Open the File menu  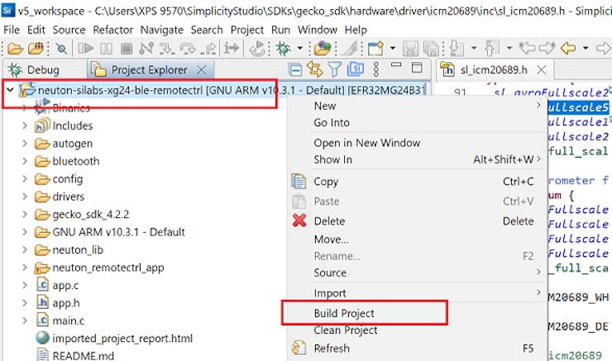(x=12, y=30)
